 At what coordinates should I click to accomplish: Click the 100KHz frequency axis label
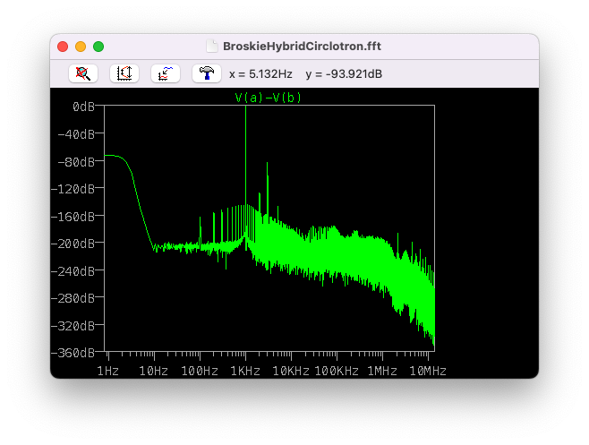pos(337,372)
